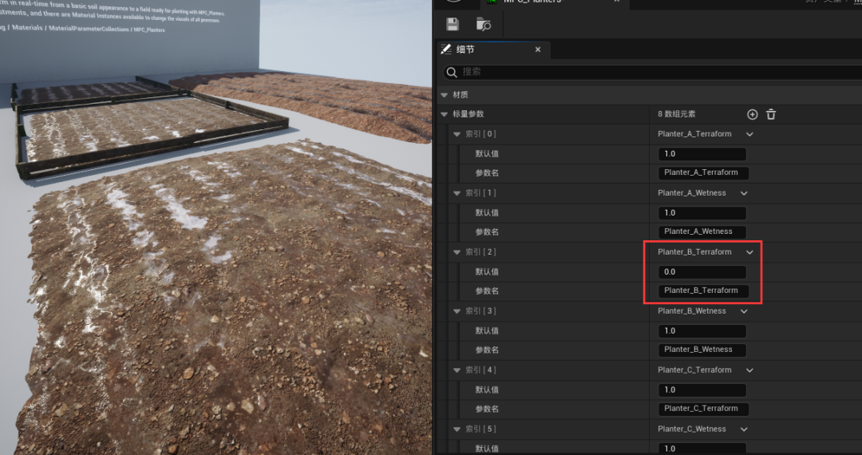The width and height of the screenshot is (862, 455).
Task: Edit parameter name field Planter_A_Terraform
Action: (703, 172)
